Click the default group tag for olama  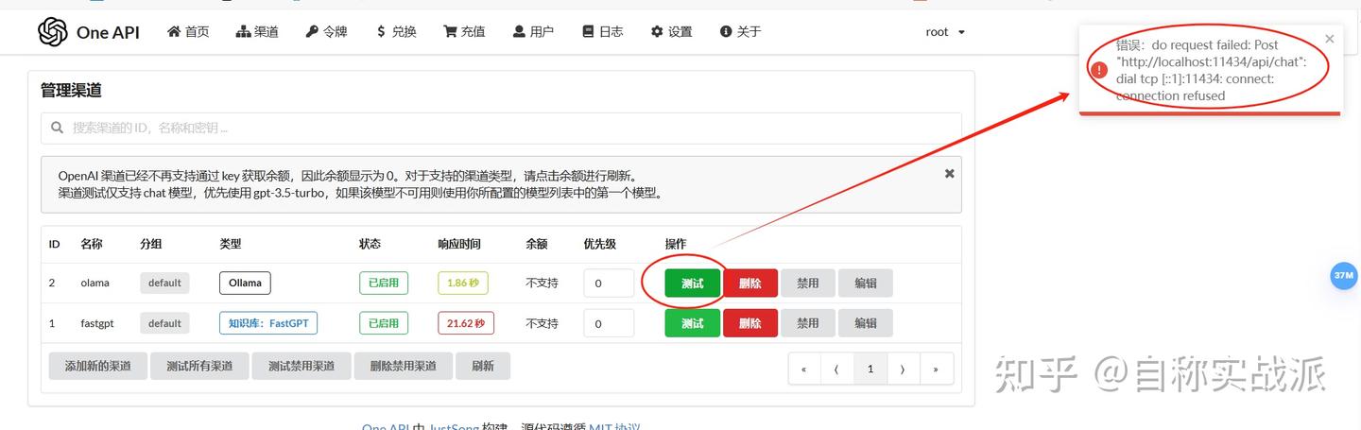tap(164, 283)
